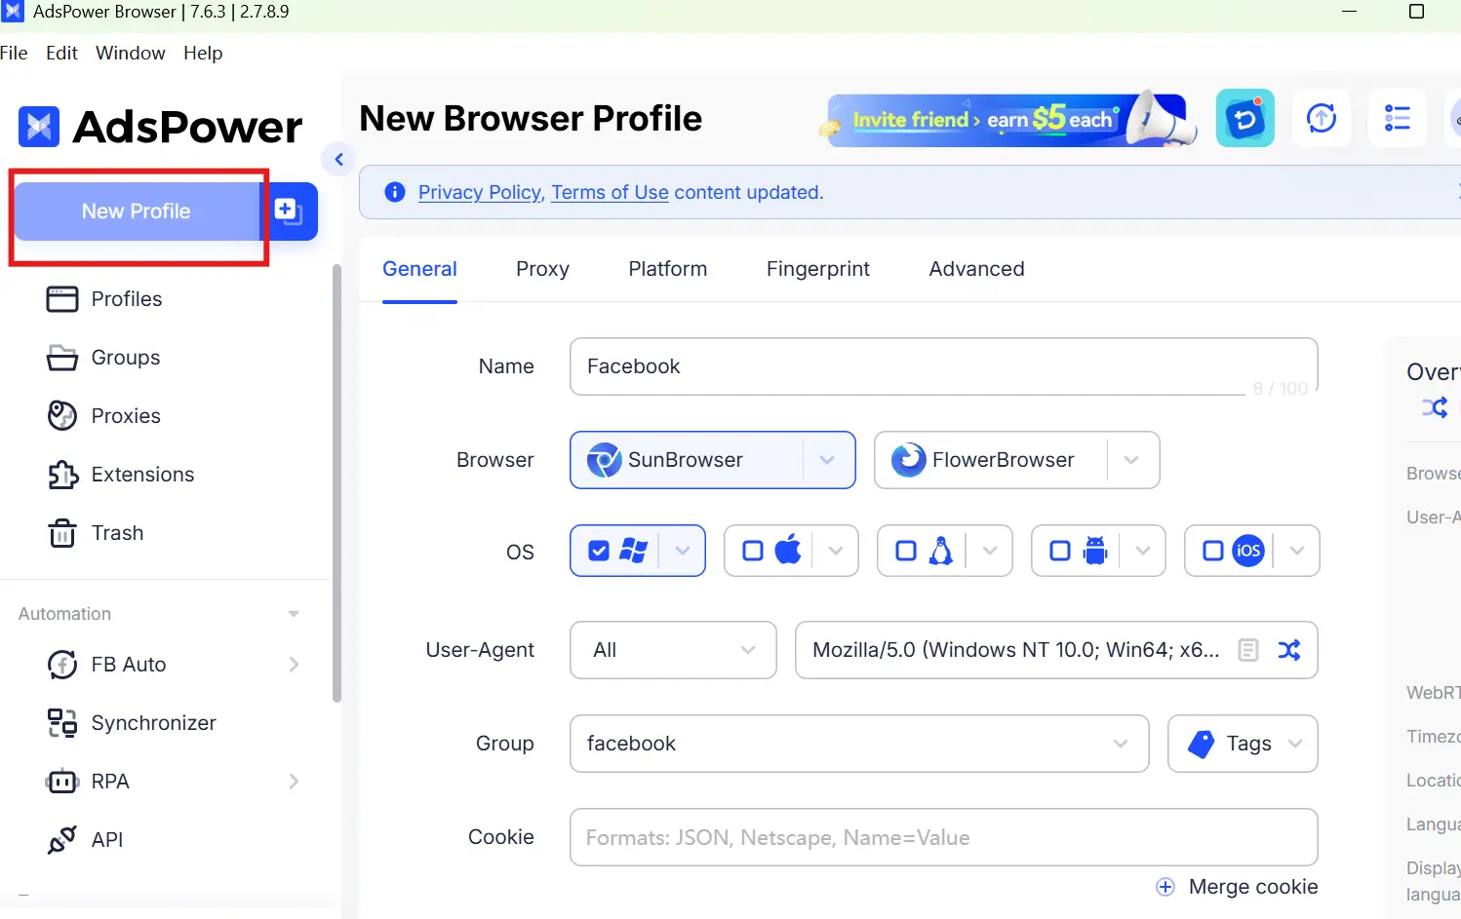Open the Edit menu
The width and height of the screenshot is (1461, 919).
coord(61,53)
